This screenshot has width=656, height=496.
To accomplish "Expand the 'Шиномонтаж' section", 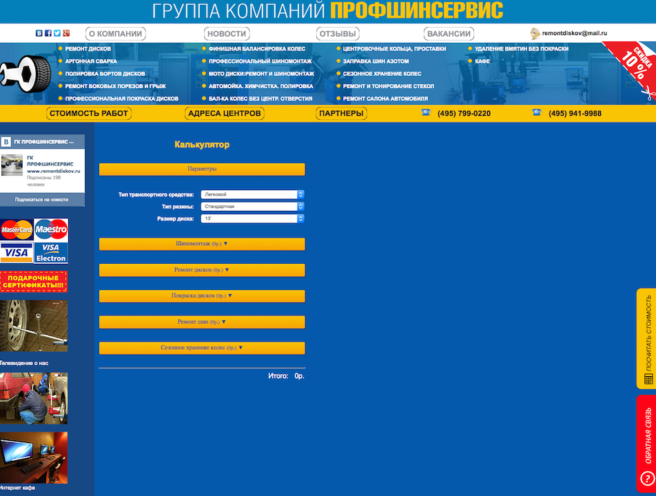I will (202, 244).
